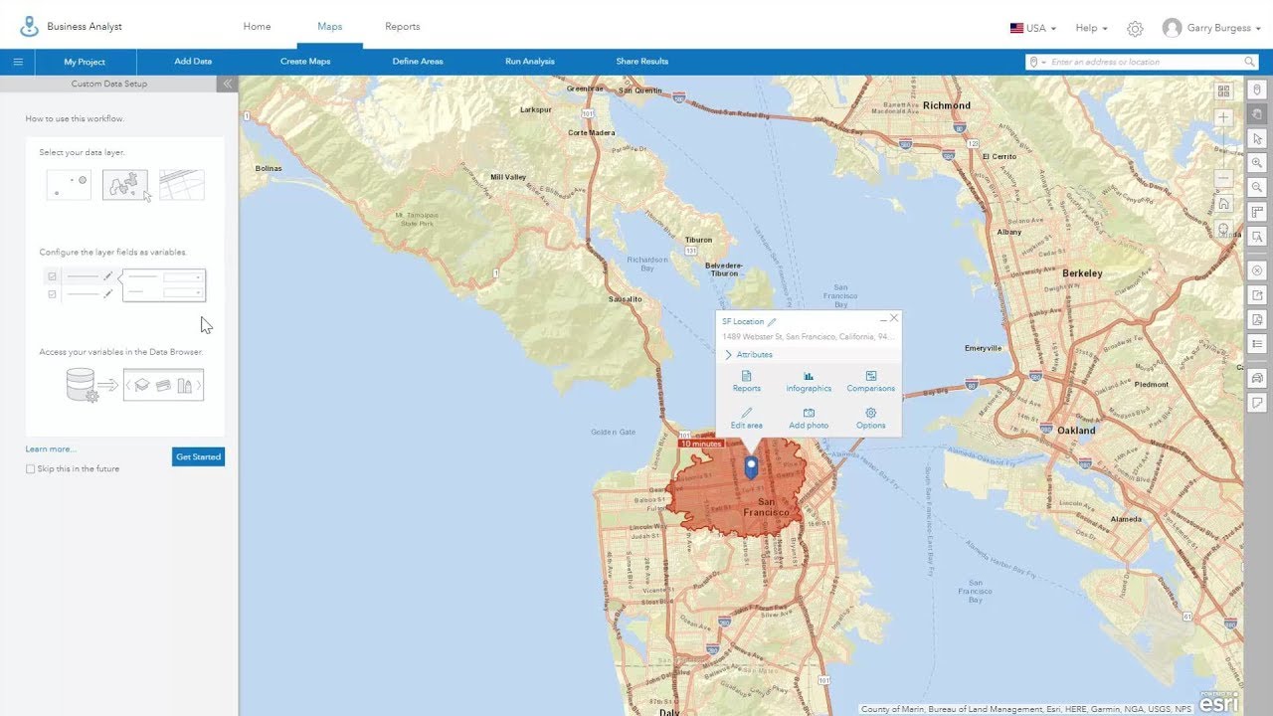Viewport: 1273px width, 716px height.
Task: Collapse the Custom Data Setup panel
Action: [227, 84]
